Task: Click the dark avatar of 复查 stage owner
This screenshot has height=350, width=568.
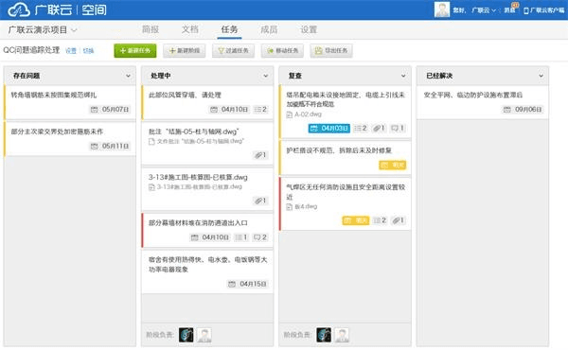Action: (324, 335)
